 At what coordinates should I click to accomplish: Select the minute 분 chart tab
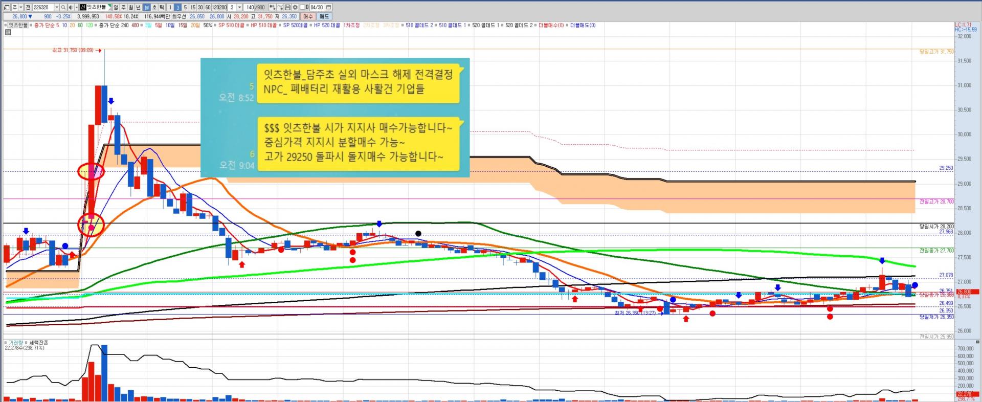coord(147,8)
